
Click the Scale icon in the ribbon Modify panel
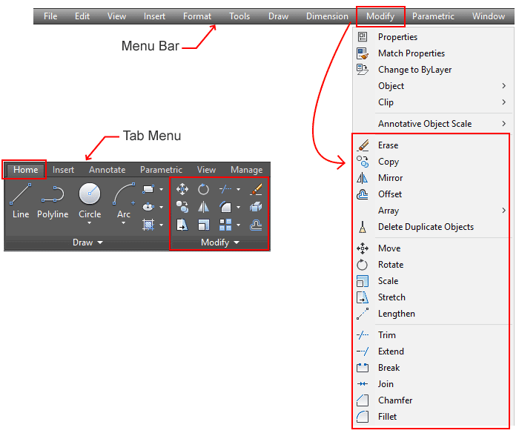click(203, 225)
